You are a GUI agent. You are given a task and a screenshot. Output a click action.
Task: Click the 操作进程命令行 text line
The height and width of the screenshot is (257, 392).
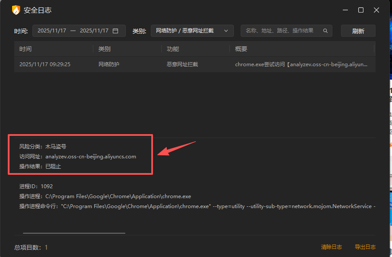[x=197, y=206]
